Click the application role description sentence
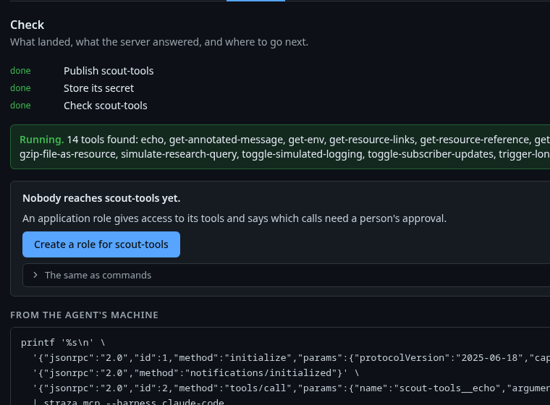Viewport: 550px width, 405px height. [234, 218]
